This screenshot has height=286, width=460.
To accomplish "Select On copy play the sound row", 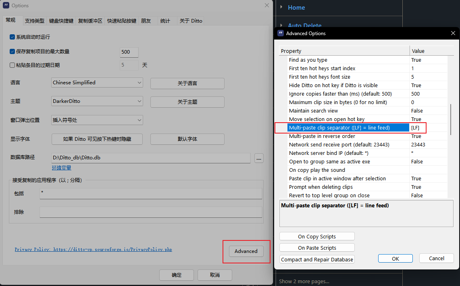I will [367, 170].
